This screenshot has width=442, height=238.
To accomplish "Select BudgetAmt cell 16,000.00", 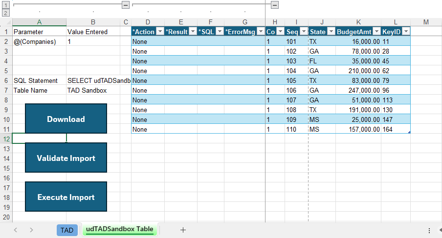I will tap(358, 41).
